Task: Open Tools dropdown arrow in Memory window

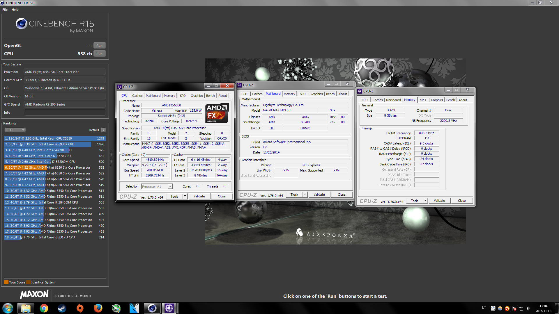Action: click(425, 201)
